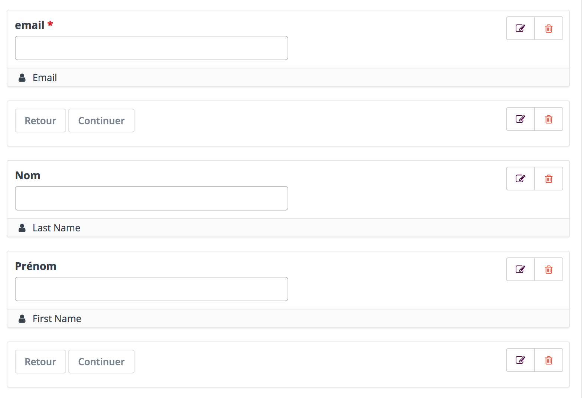This screenshot has width=587, height=398.
Task: Focus the Nom text input
Action: click(x=152, y=198)
